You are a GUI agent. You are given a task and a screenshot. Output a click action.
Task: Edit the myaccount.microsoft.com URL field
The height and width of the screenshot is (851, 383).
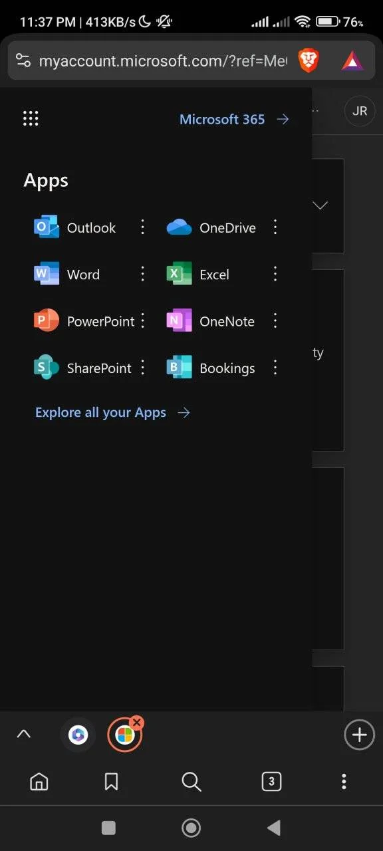pyautogui.click(x=163, y=61)
